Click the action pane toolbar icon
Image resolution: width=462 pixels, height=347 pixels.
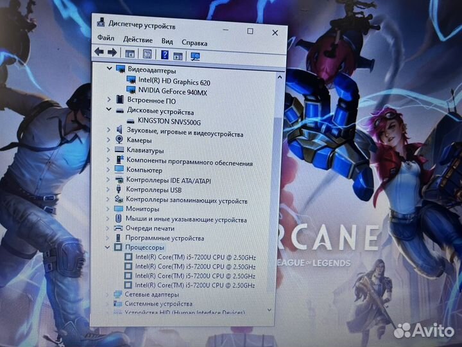click(x=178, y=56)
